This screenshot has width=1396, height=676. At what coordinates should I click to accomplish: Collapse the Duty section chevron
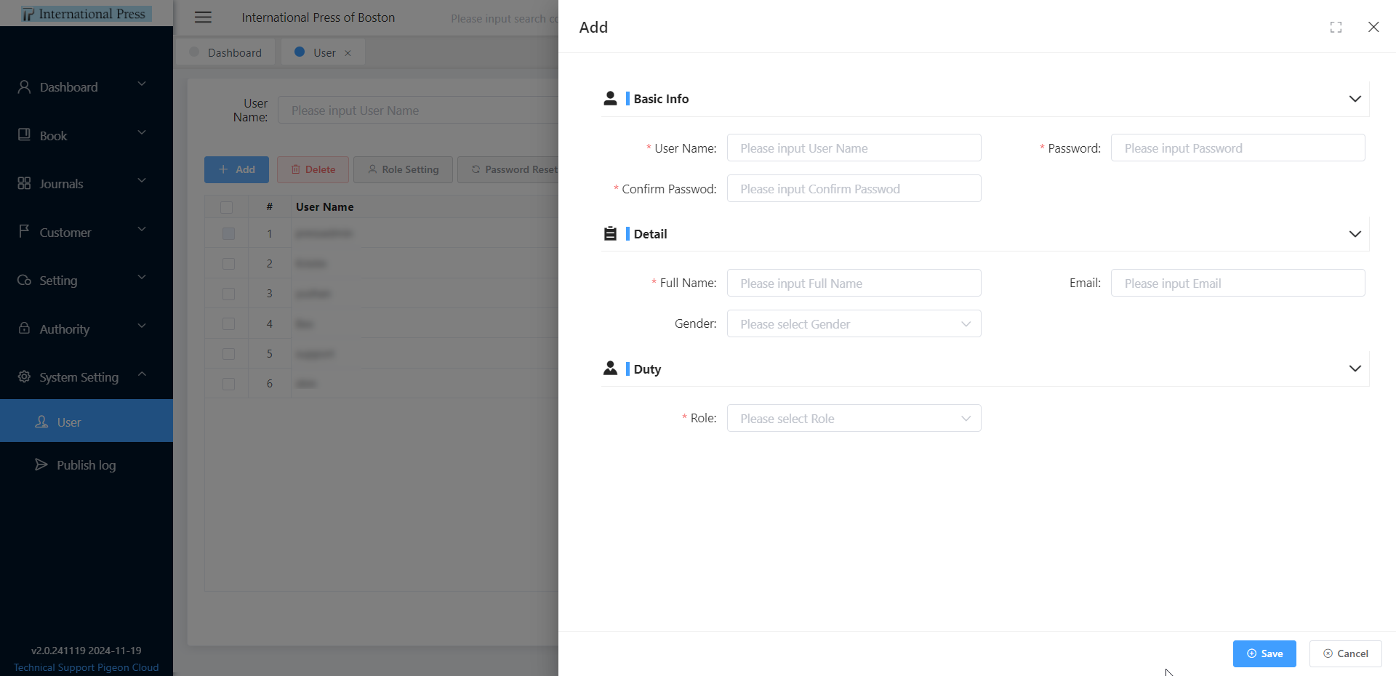pyautogui.click(x=1355, y=369)
